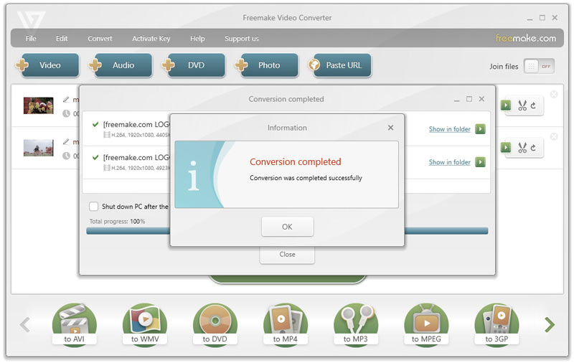The width and height of the screenshot is (574, 363).
Task: Select to 3GP format icon
Action: click(497, 324)
